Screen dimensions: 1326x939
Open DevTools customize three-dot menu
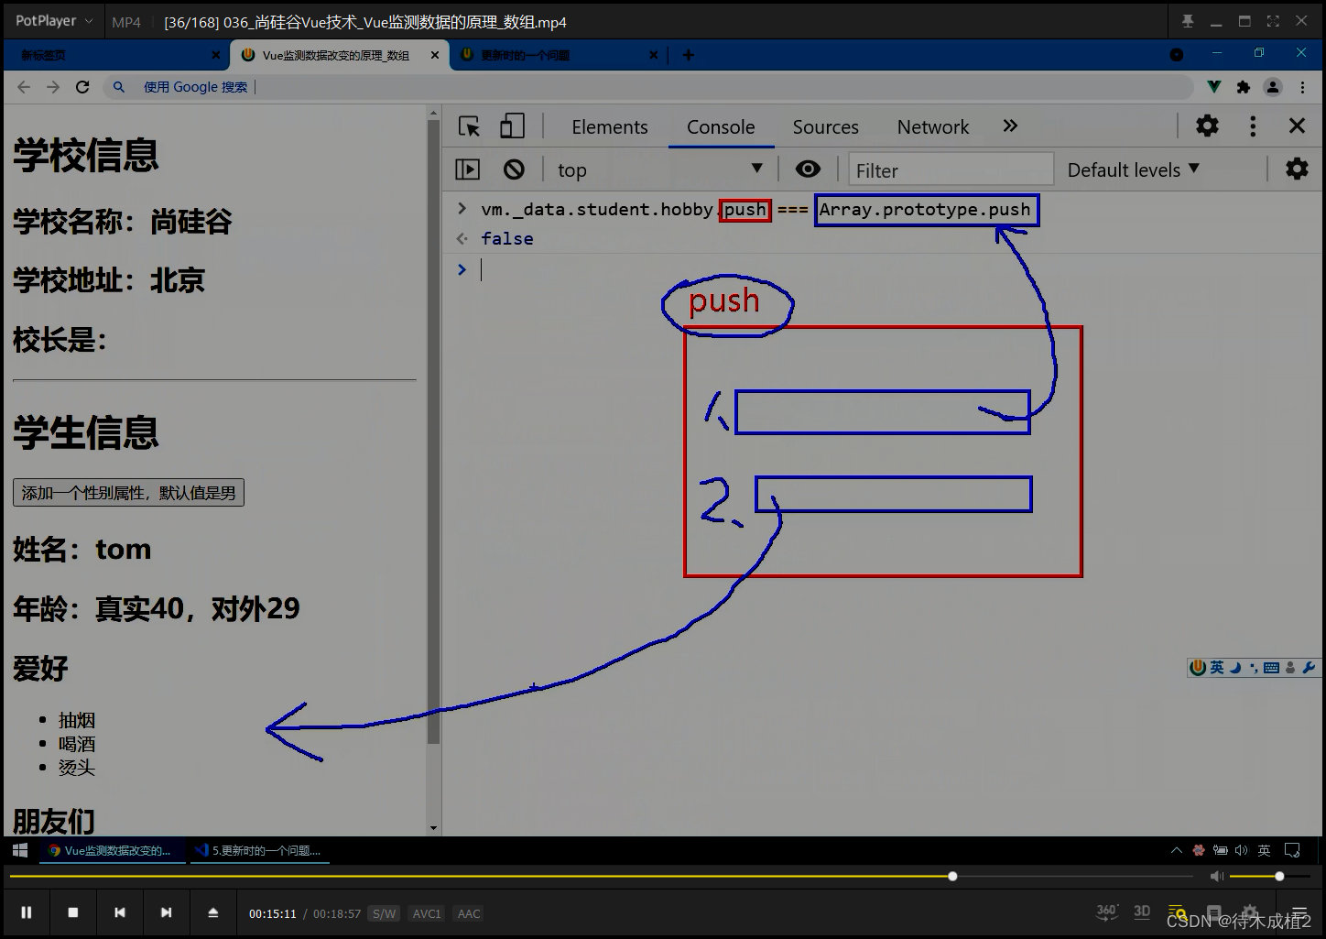[x=1253, y=126]
